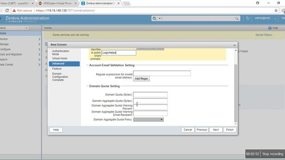
Task: Open the Home navigation dropdown
Action: 27,28
